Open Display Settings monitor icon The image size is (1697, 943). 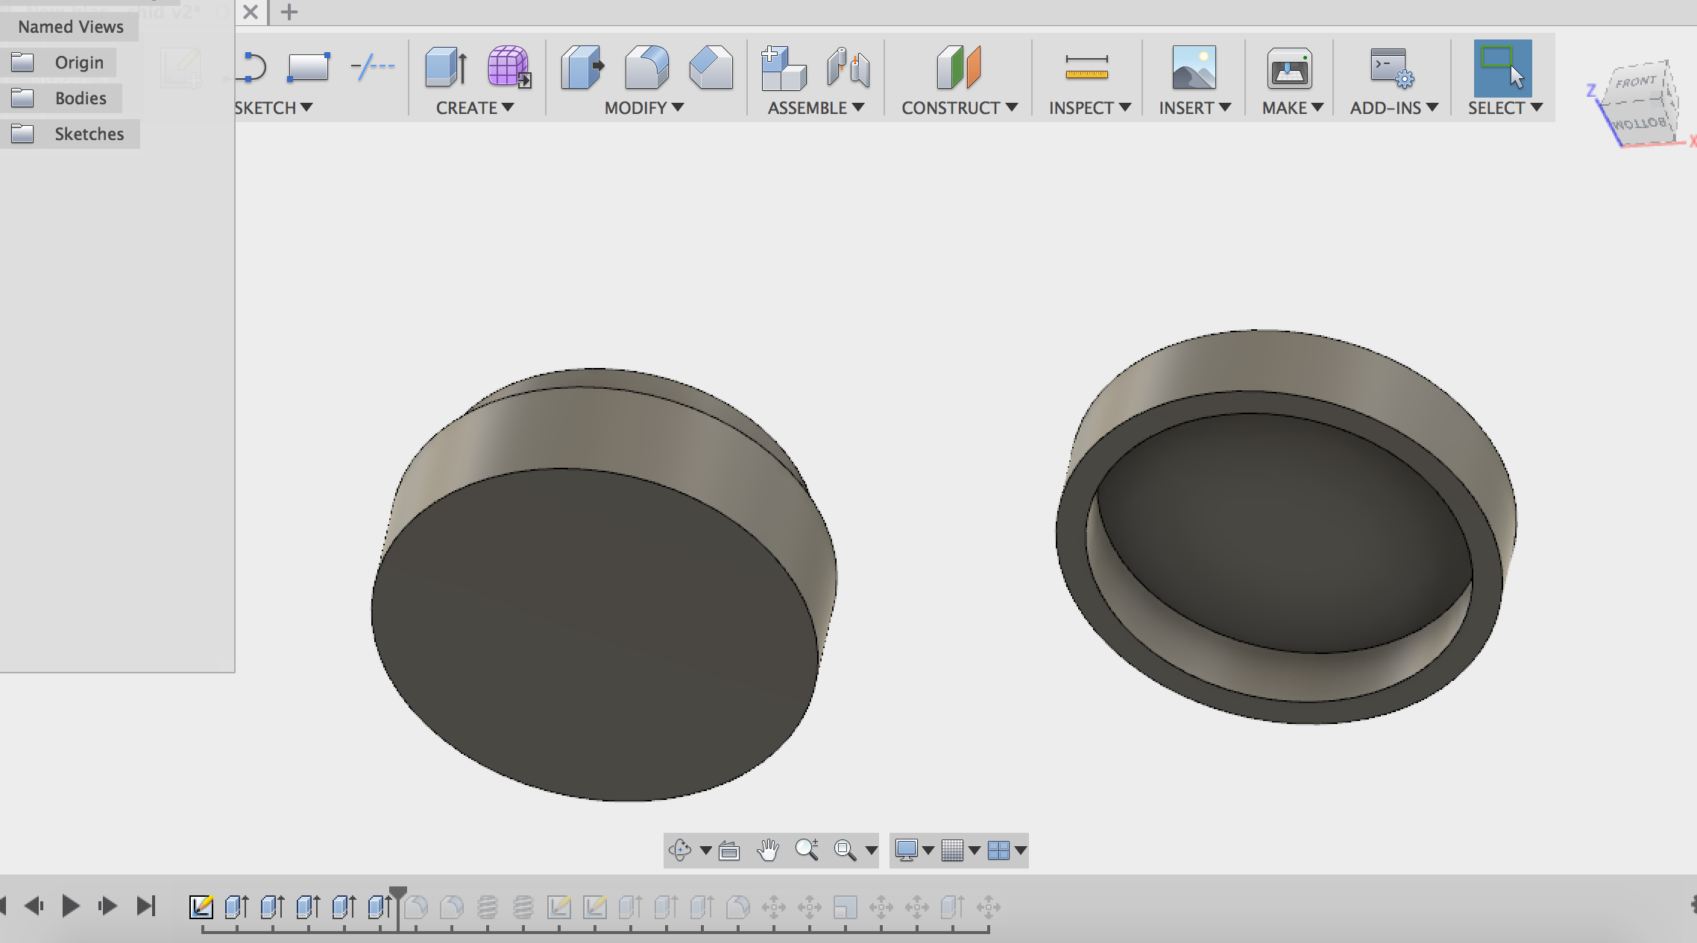pos(906,850)
